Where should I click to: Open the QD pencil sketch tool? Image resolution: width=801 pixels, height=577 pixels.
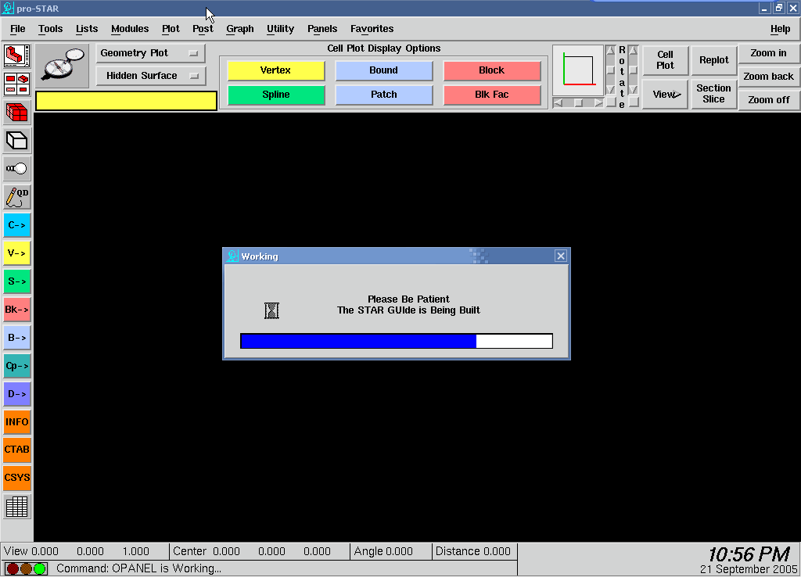[x=17, y=196]
